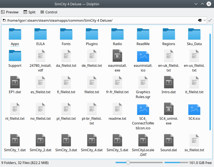Click the SC4.ico image icon
The width and height of the screenshot is (214, 167).
tap(194, 109)
